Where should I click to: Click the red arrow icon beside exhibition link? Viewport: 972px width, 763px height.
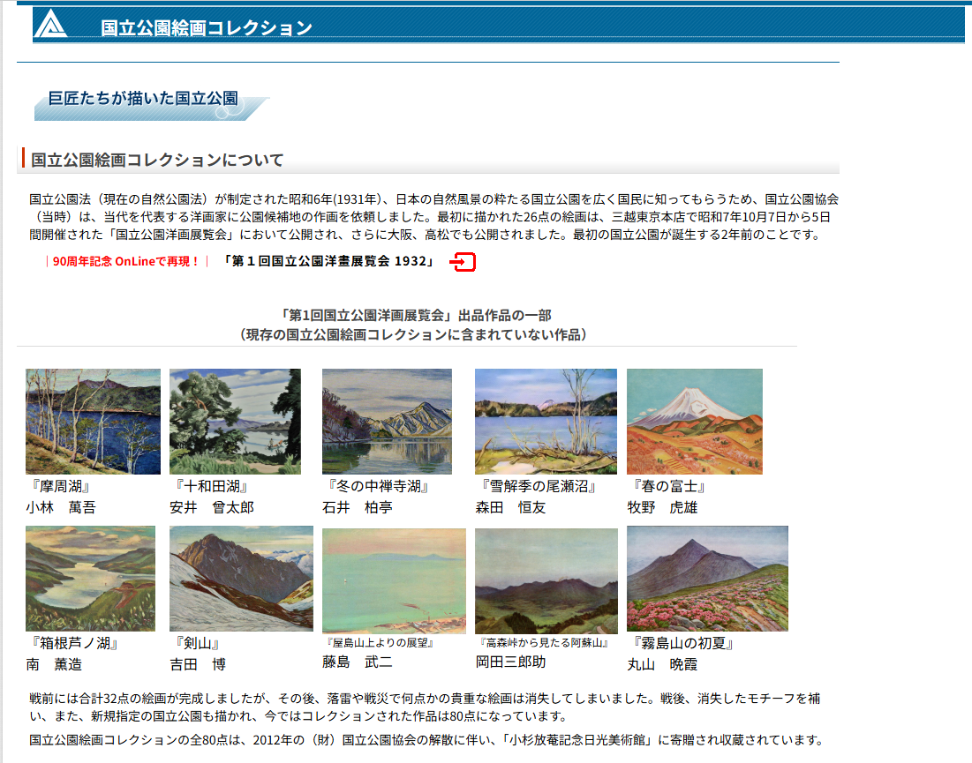[x=463, y=262]
